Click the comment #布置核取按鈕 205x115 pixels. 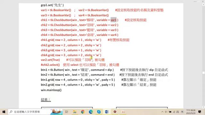(x=119, y=40)
